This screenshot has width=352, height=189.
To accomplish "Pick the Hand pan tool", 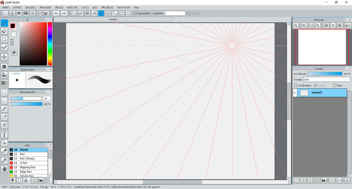I will pos(4,169).
